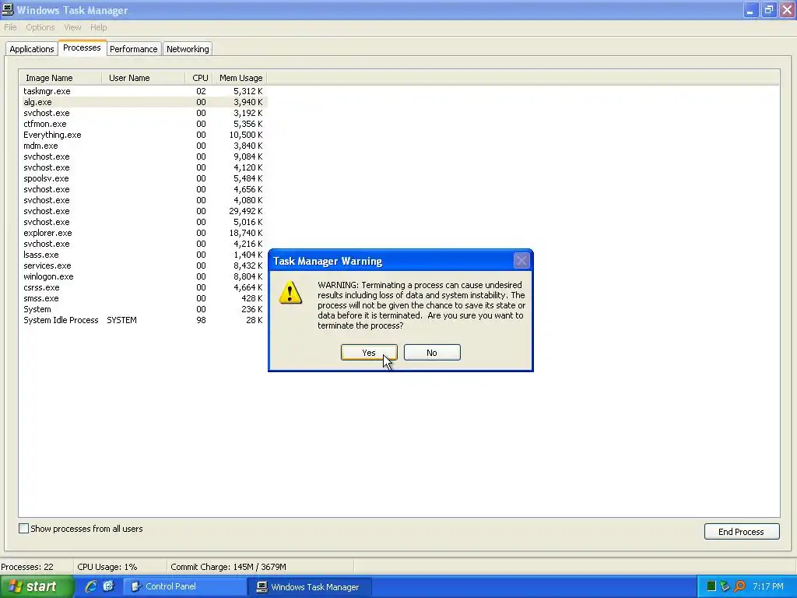Sort by the Mem Usage column header

pyautogui.click(x=240, y=78)
